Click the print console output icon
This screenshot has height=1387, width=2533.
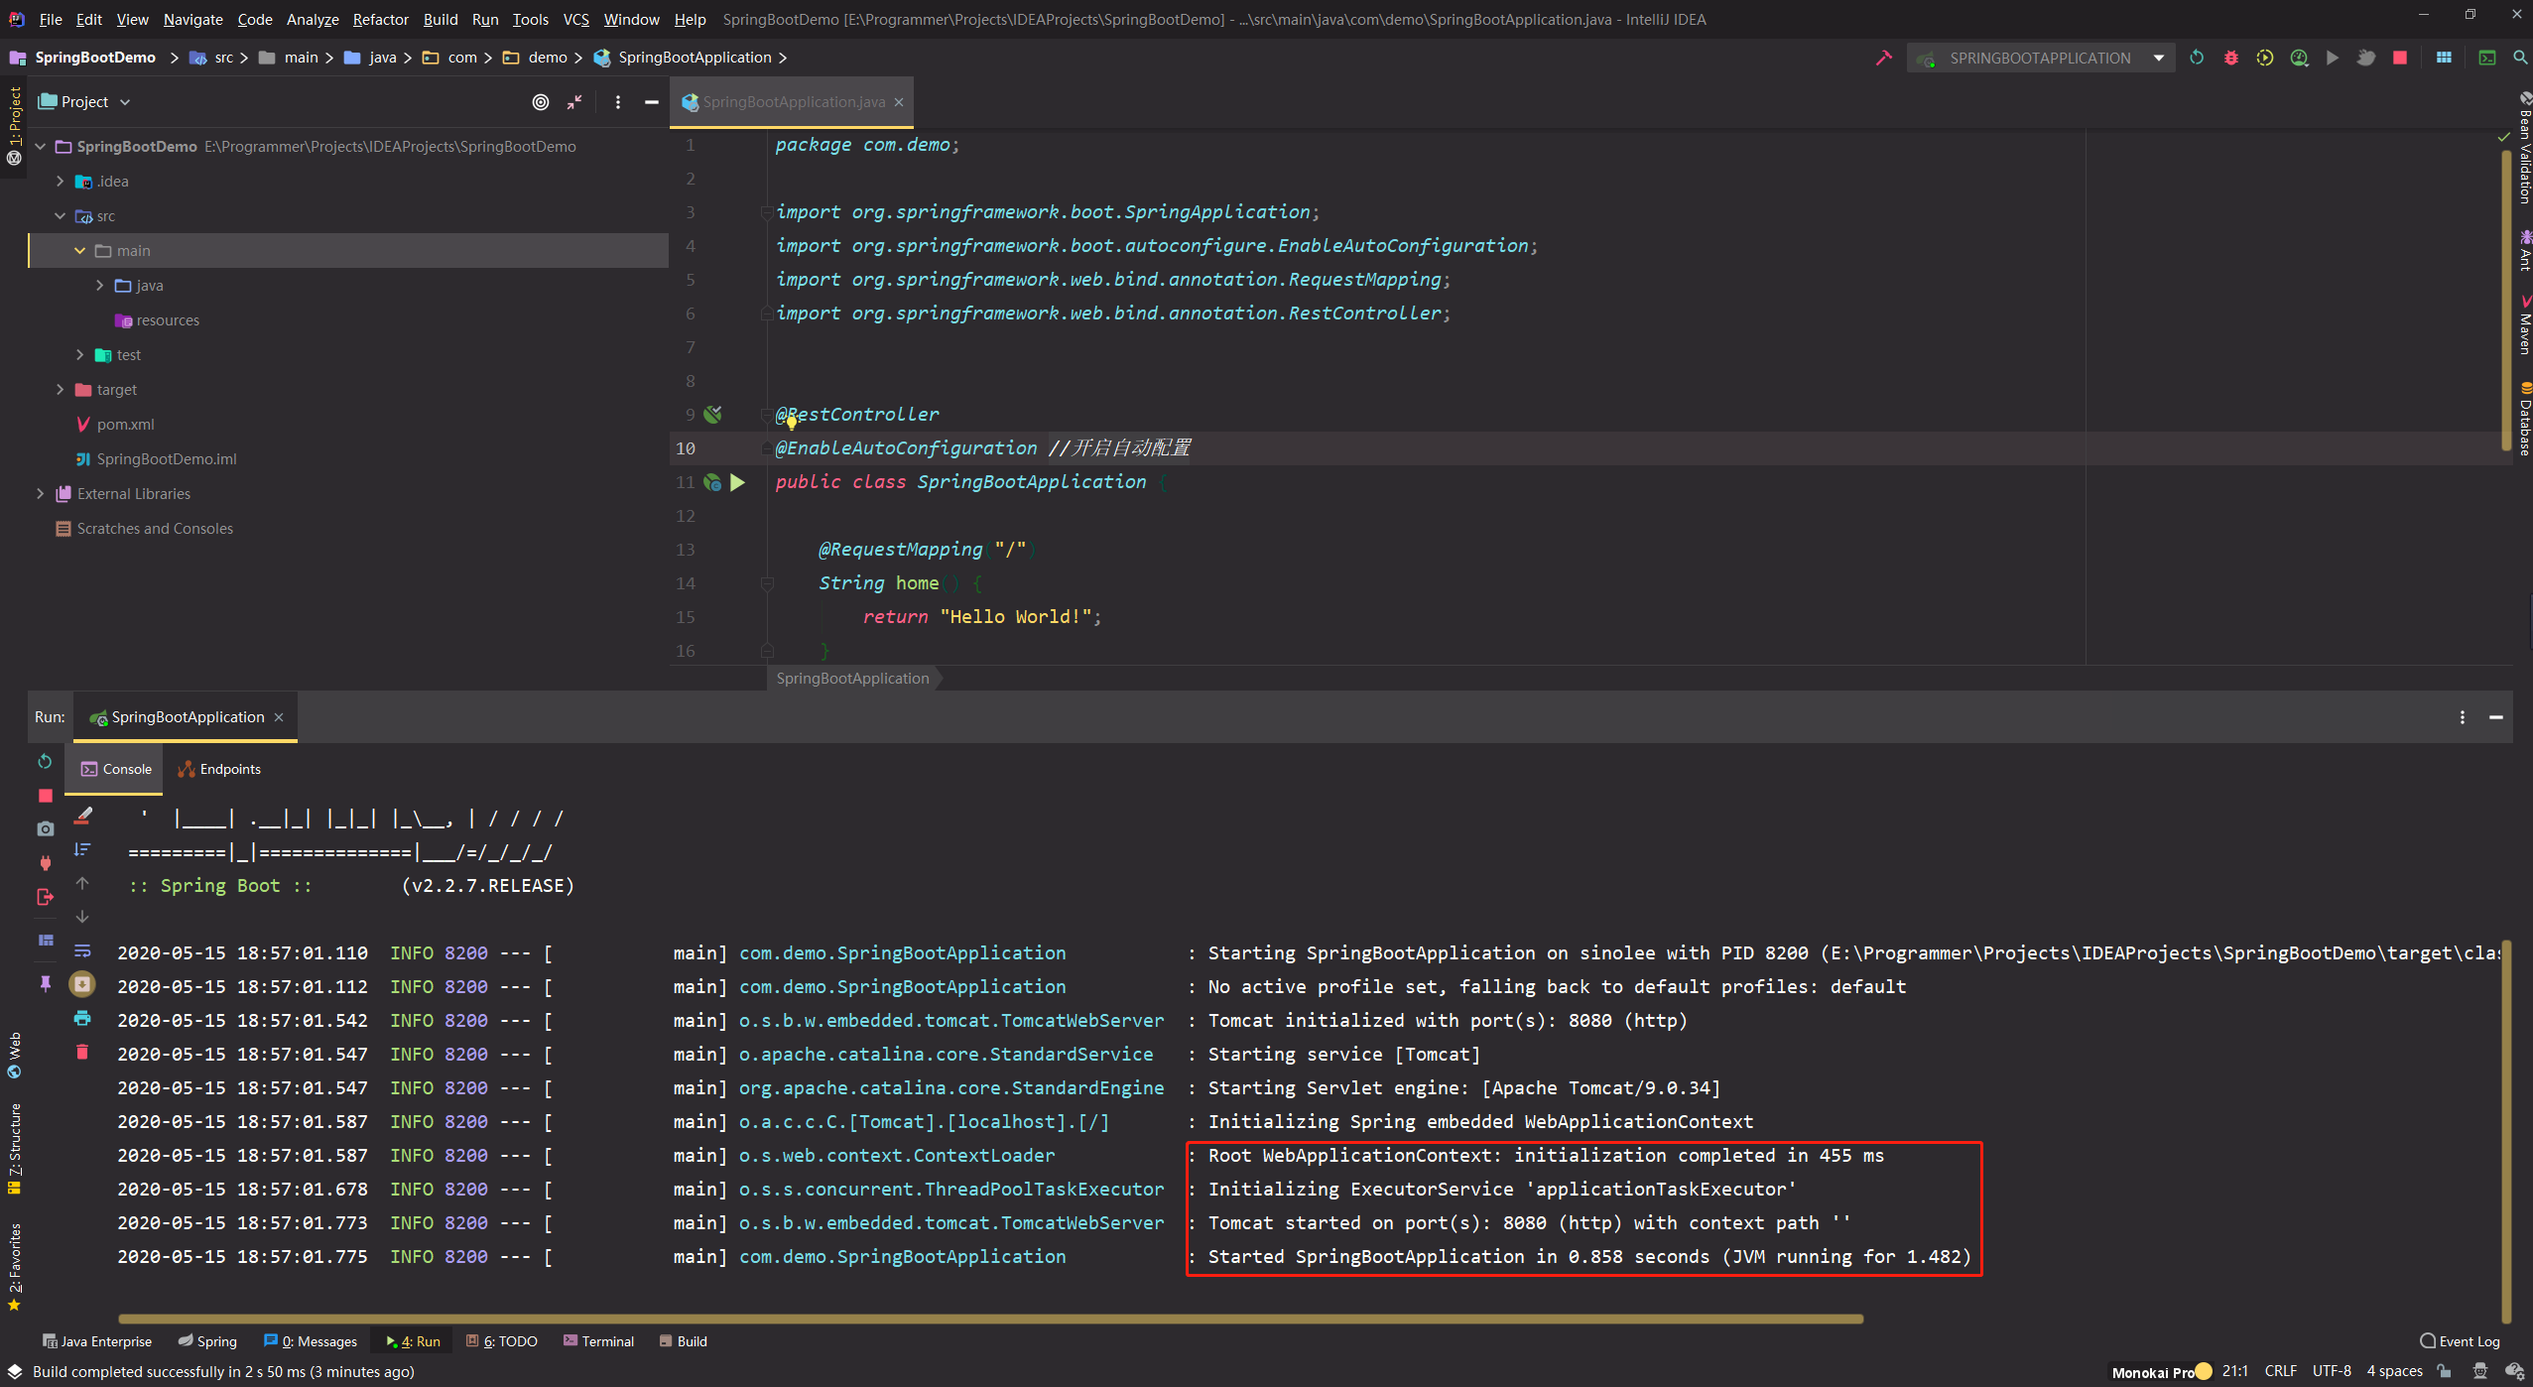[x=82, y=1018]
